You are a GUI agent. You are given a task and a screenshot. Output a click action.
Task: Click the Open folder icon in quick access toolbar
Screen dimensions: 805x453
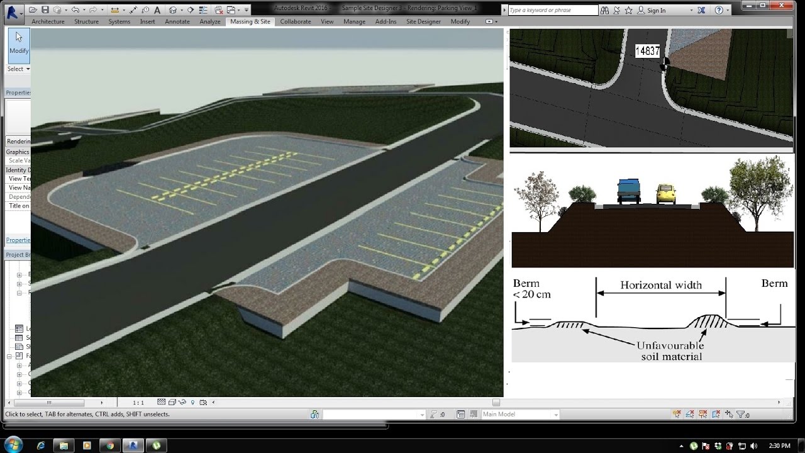tap(33, 10)
